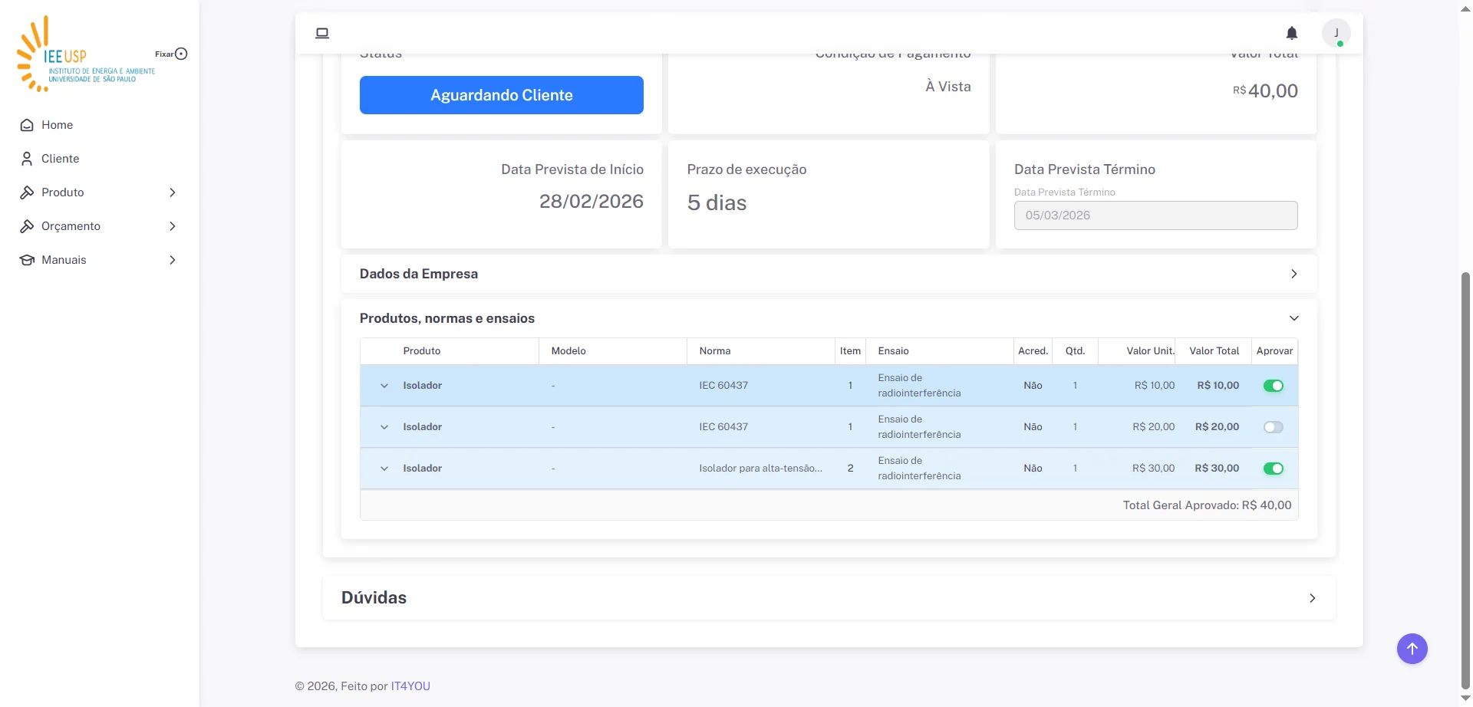Expand the Isolador row priced R$ 10,00
Image resolution: width=1473 pixels, height=707 pixels.
coord(384,386)
